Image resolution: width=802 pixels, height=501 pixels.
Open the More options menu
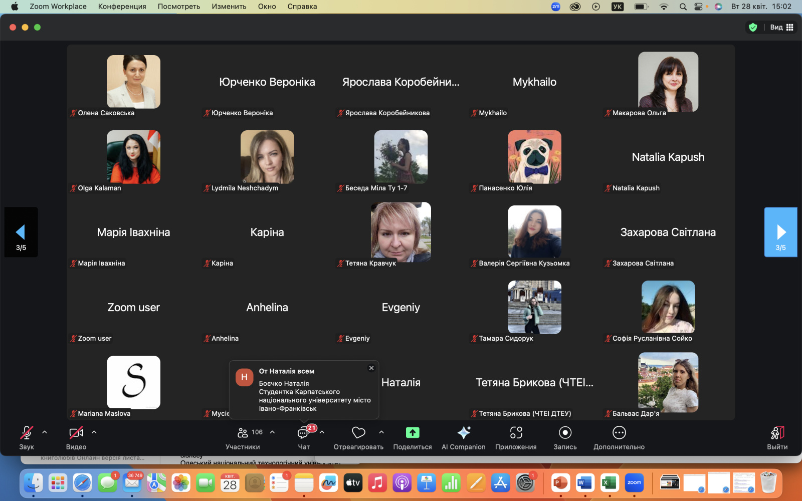619,433
